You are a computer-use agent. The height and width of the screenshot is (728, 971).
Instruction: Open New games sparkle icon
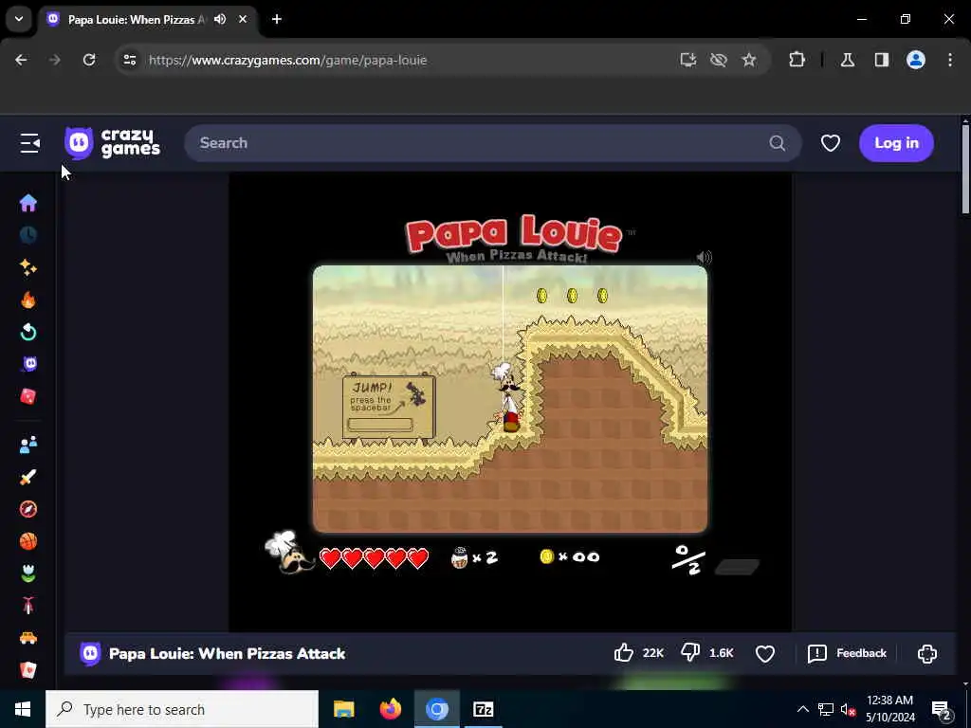pos(27,267)
